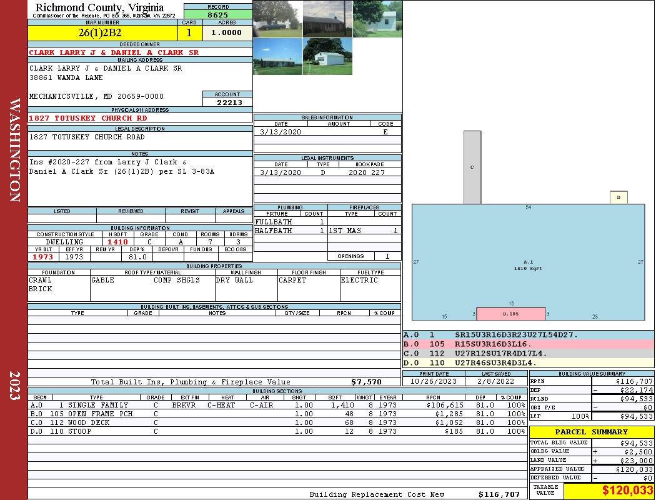Select the bottom-left photo of long house under blue sky

click(277, 56)
